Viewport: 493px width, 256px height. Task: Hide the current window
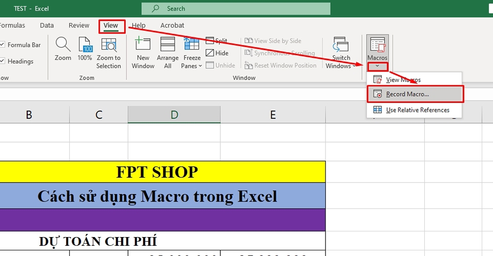point(217,53)
